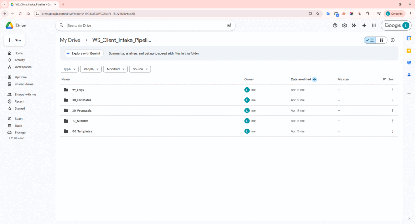Open the Type filter dropdown
Screen dimensions: 415x224
click(69, 69)
